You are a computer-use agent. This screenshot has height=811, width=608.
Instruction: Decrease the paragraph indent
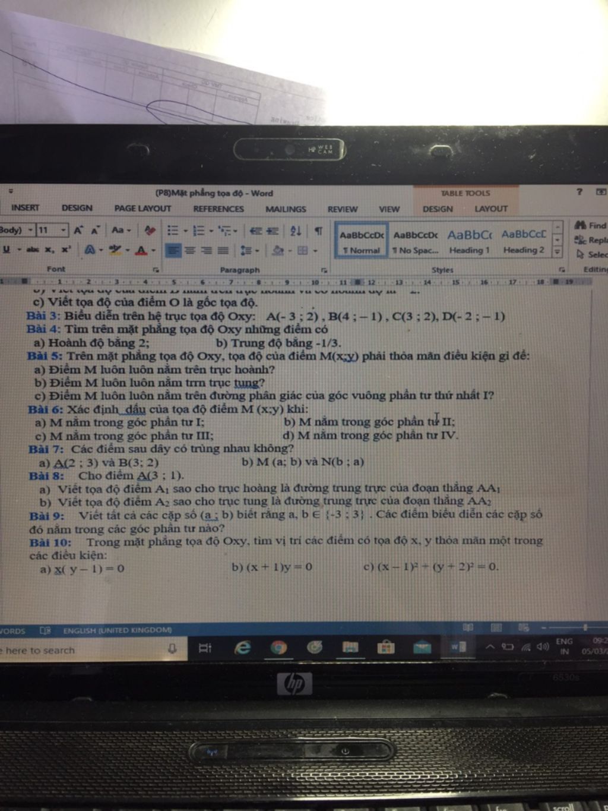(x=256, y=231)
